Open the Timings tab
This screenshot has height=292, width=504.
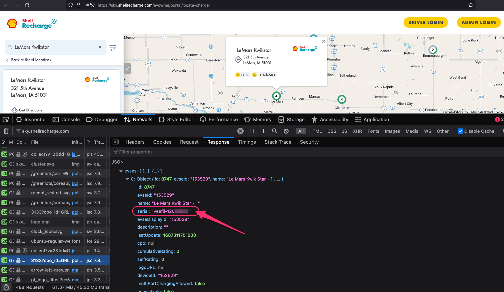[247, 142]
